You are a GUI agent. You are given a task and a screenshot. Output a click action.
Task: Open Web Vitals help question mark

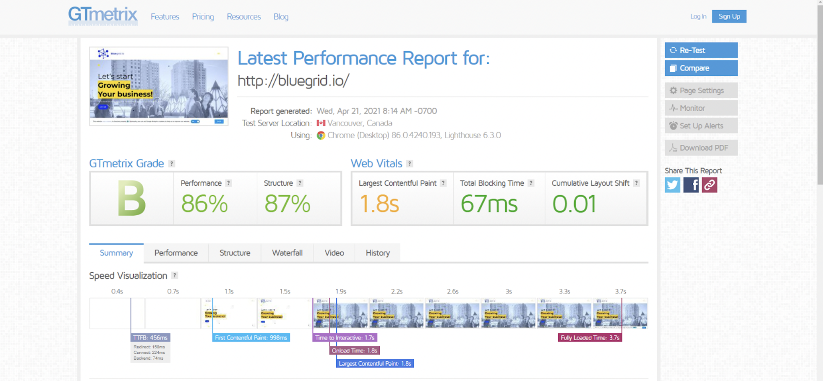coord(409,164)
